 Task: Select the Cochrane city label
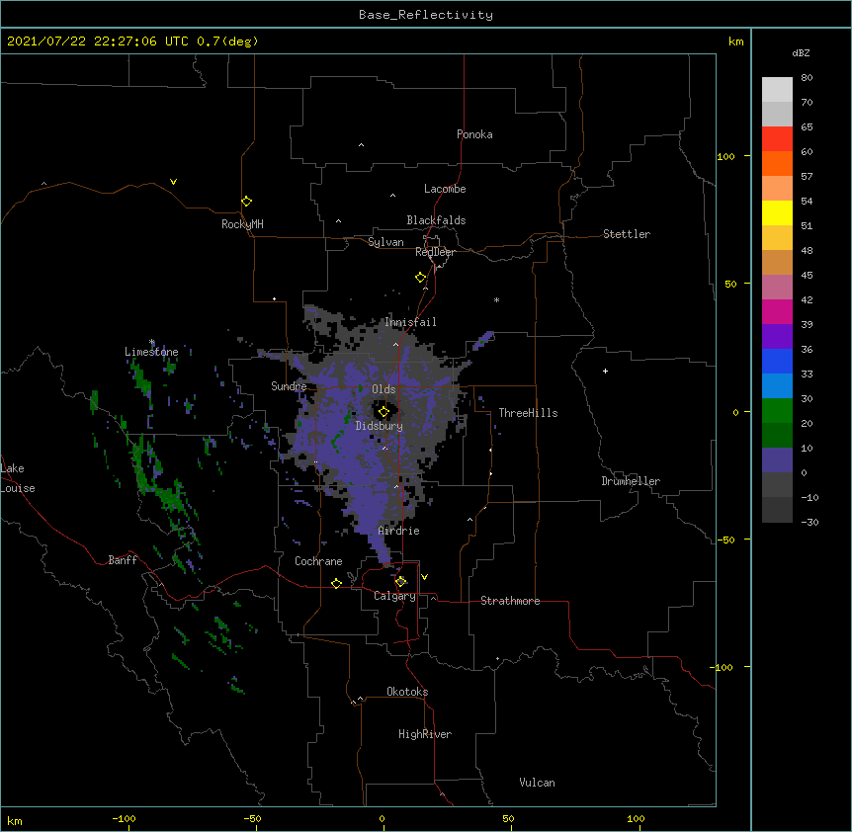[318, 561]
